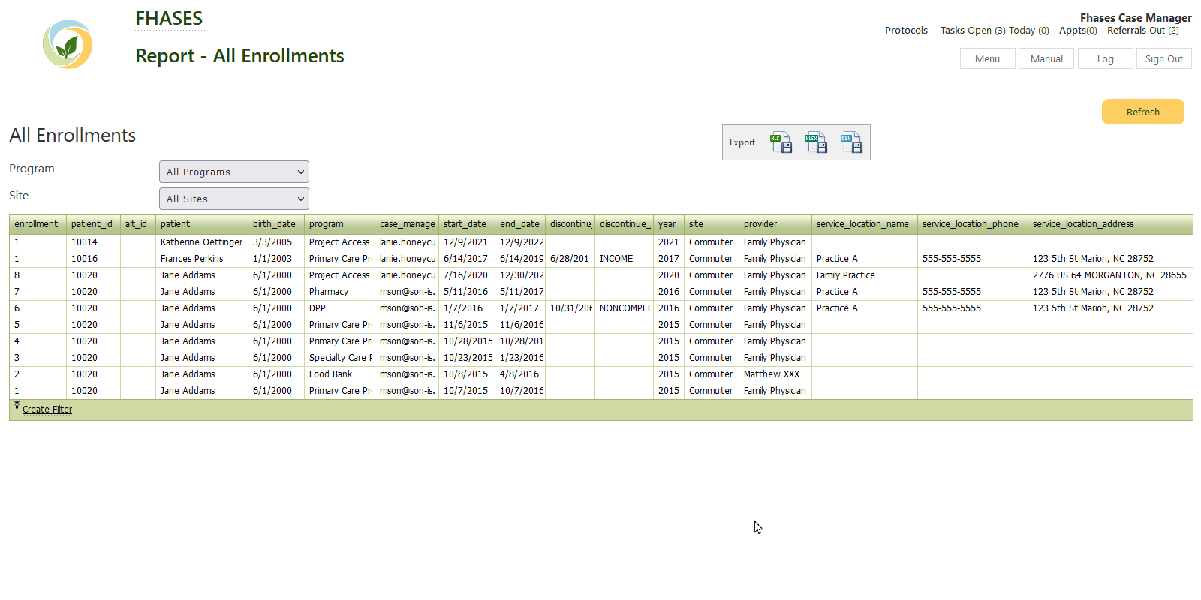Sort by service_location_name column header
1201x600 pixels.
tap(864, 224)
